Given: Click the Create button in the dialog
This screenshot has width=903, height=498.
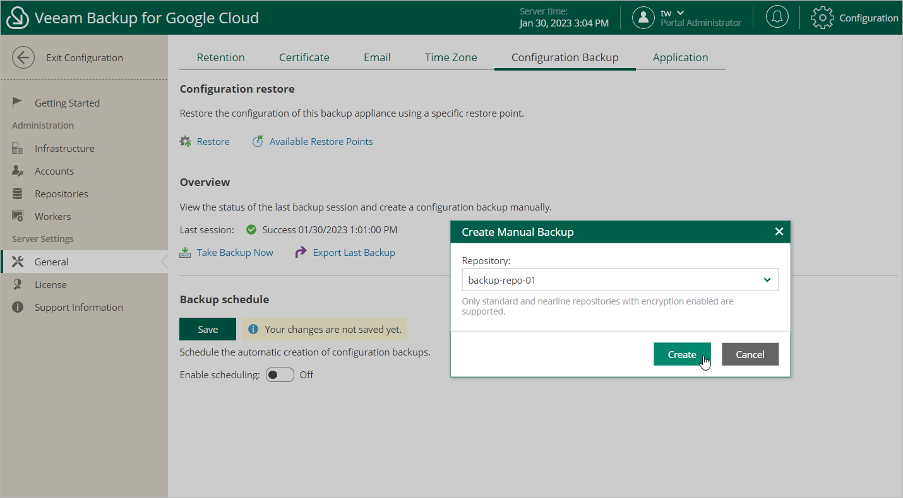Looking at the screenshot, I should [682, 354].
